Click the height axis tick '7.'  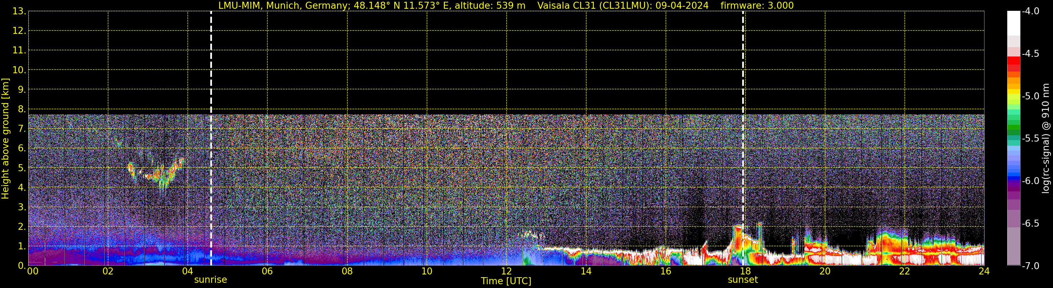pyautogui.click(x=22, y=129)
